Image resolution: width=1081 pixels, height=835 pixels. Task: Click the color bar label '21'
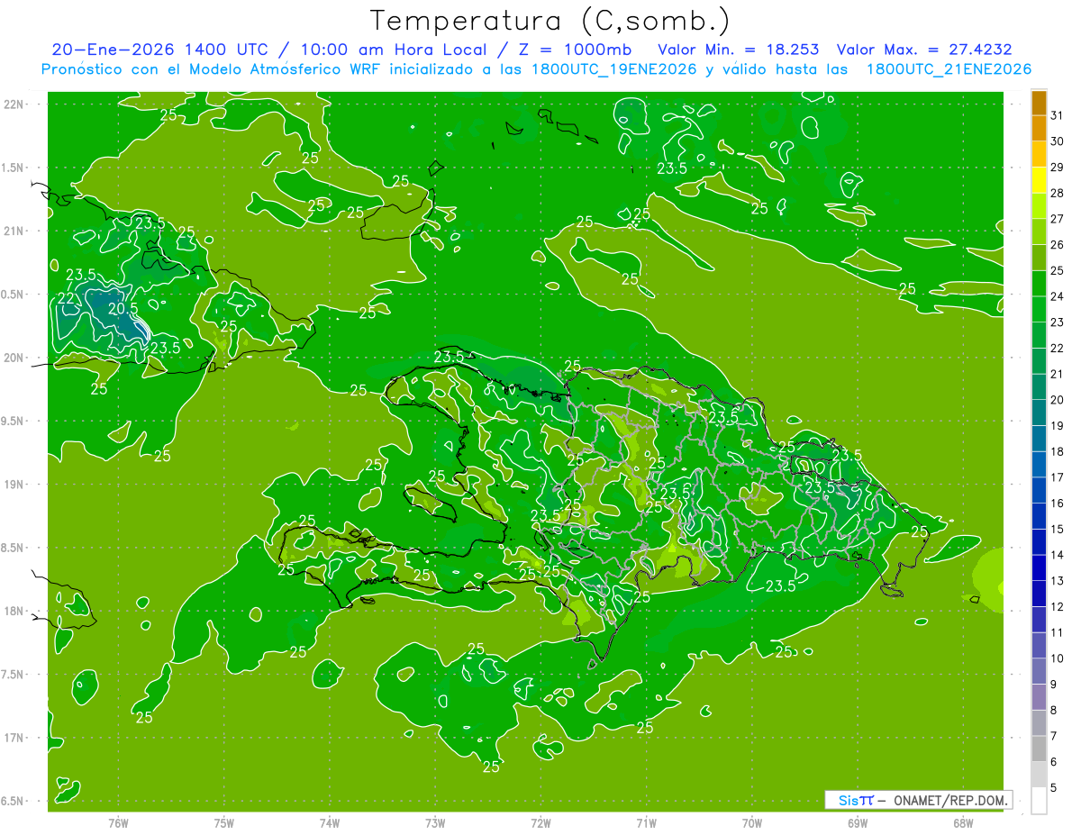click(x=1058, y=375)
